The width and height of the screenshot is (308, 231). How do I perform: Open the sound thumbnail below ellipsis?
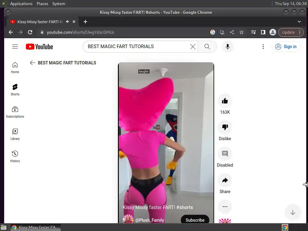[x=225, y=221]
